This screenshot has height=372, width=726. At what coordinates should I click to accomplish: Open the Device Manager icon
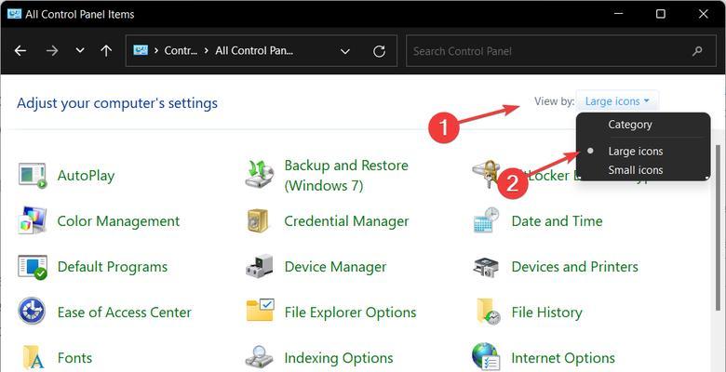pos(260,267)
